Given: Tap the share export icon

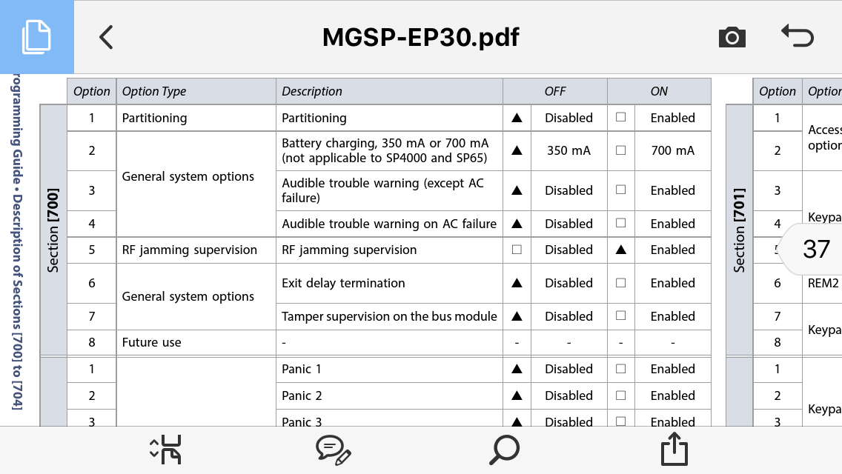Looking at the screenshot, I should pyautogui.click(x=674, y=450).
